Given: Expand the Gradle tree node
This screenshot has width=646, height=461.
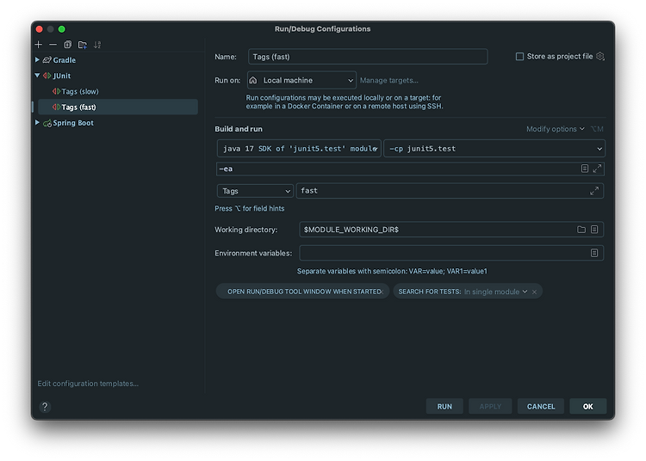Looking at the screenshot, I should click(37, 59).
